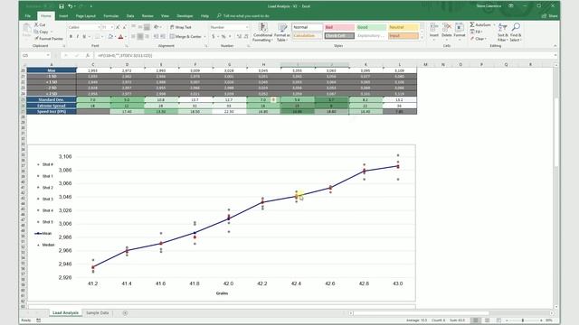This screenshot has width=579, height=325.
Task: Toggle Bottom Align vertical alignment
Action: (x=147, y=27)
